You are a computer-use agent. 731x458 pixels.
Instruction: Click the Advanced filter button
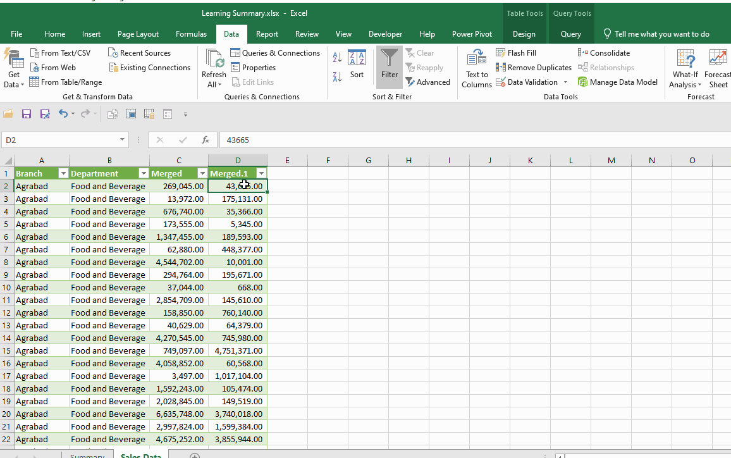coord(427,82)
